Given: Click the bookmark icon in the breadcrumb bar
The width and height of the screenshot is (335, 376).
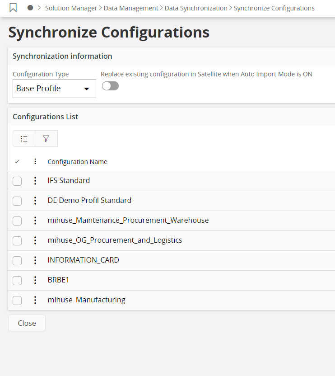Looking at the screenshot, I should [13, 8].
